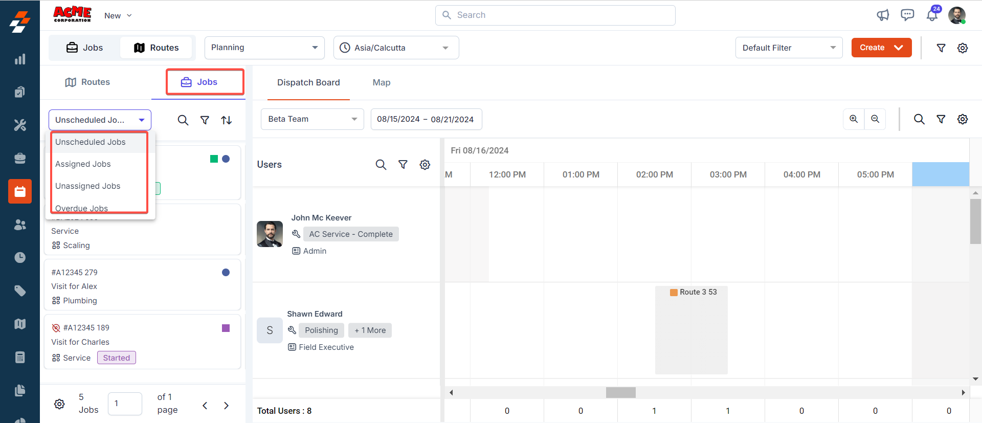Click the announcements megaphone icon
Screen dimensions: 982x423
(883, 15)
